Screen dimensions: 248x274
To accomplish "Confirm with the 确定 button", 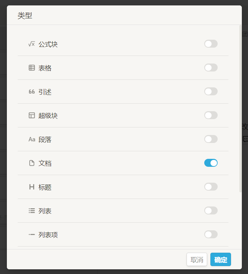I will pos(221,260).
